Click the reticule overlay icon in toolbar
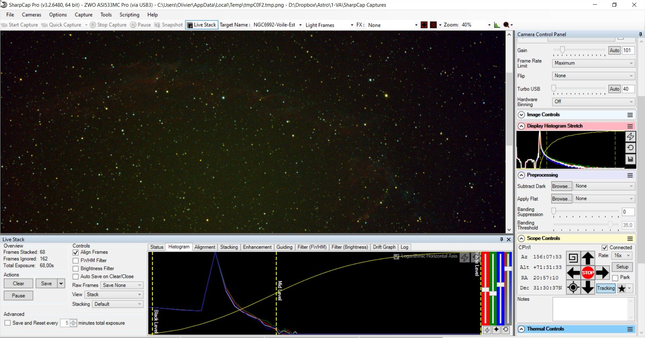 433,25
